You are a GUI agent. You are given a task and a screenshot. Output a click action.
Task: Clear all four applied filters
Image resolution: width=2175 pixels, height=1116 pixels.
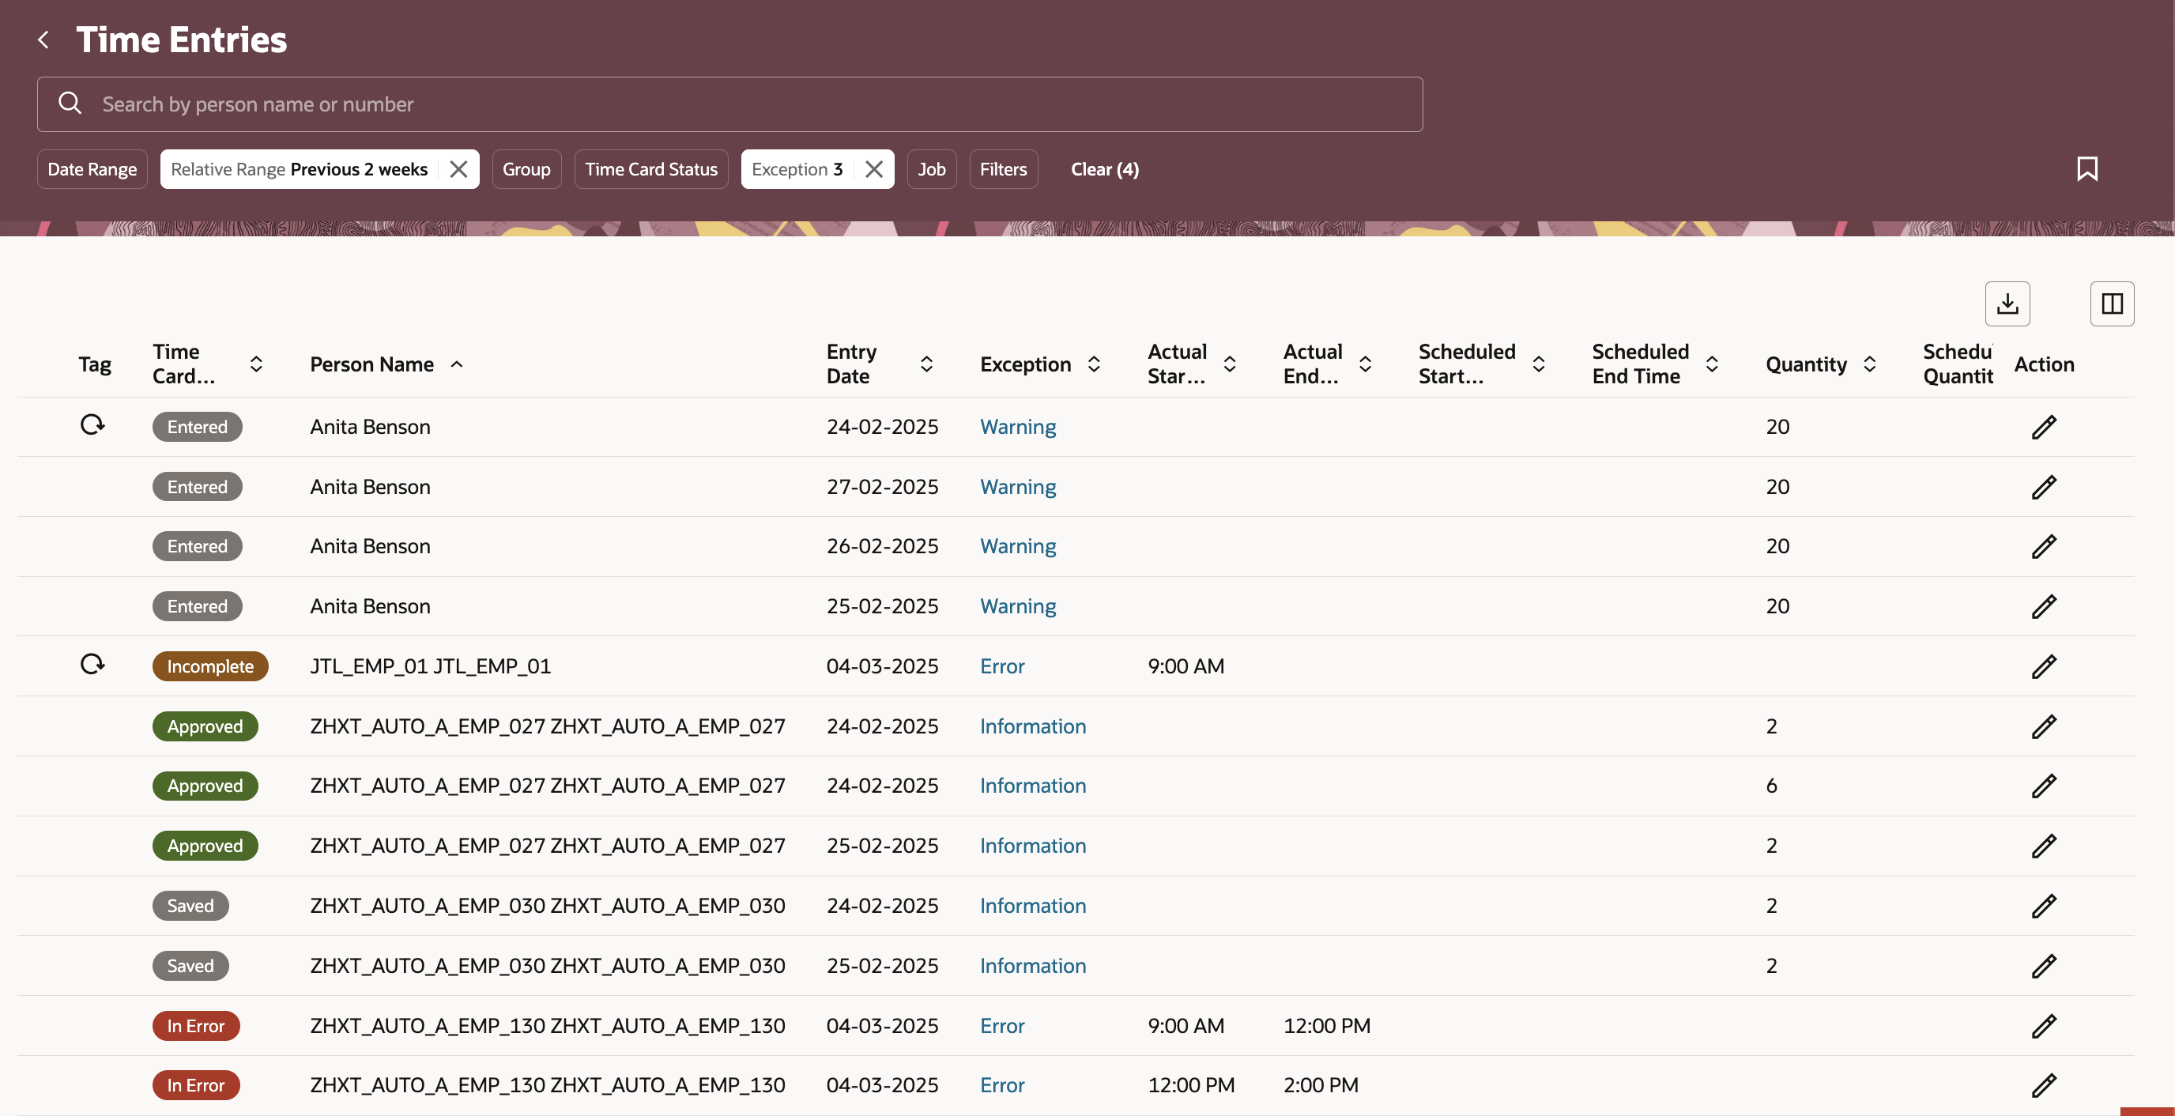coord(1104,169)
